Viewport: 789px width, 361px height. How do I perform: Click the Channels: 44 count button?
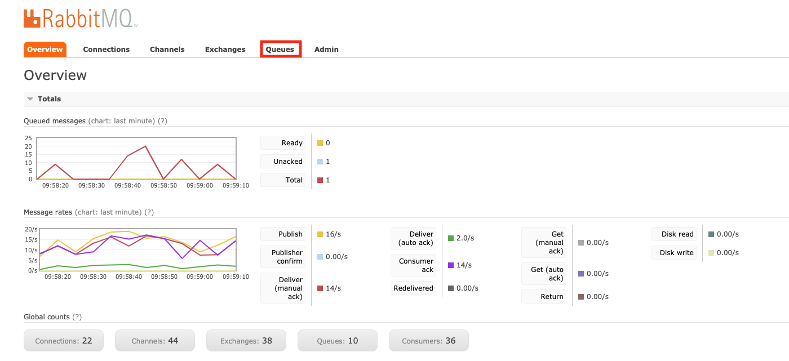pyautogui.click(x=155, y=341)
